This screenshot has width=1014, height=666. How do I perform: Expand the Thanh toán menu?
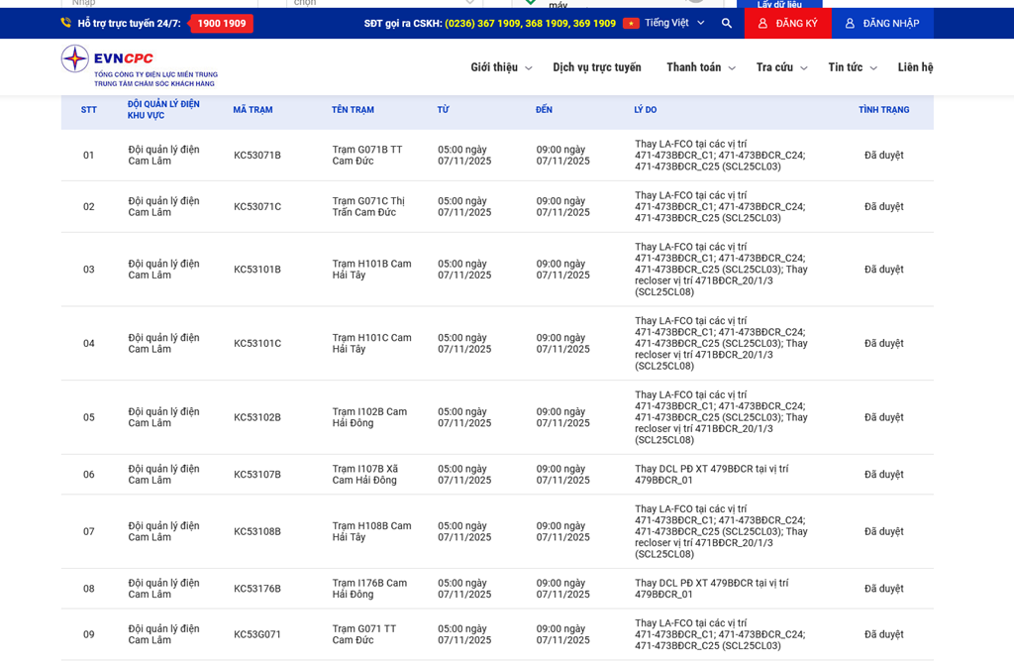point(700,67)
